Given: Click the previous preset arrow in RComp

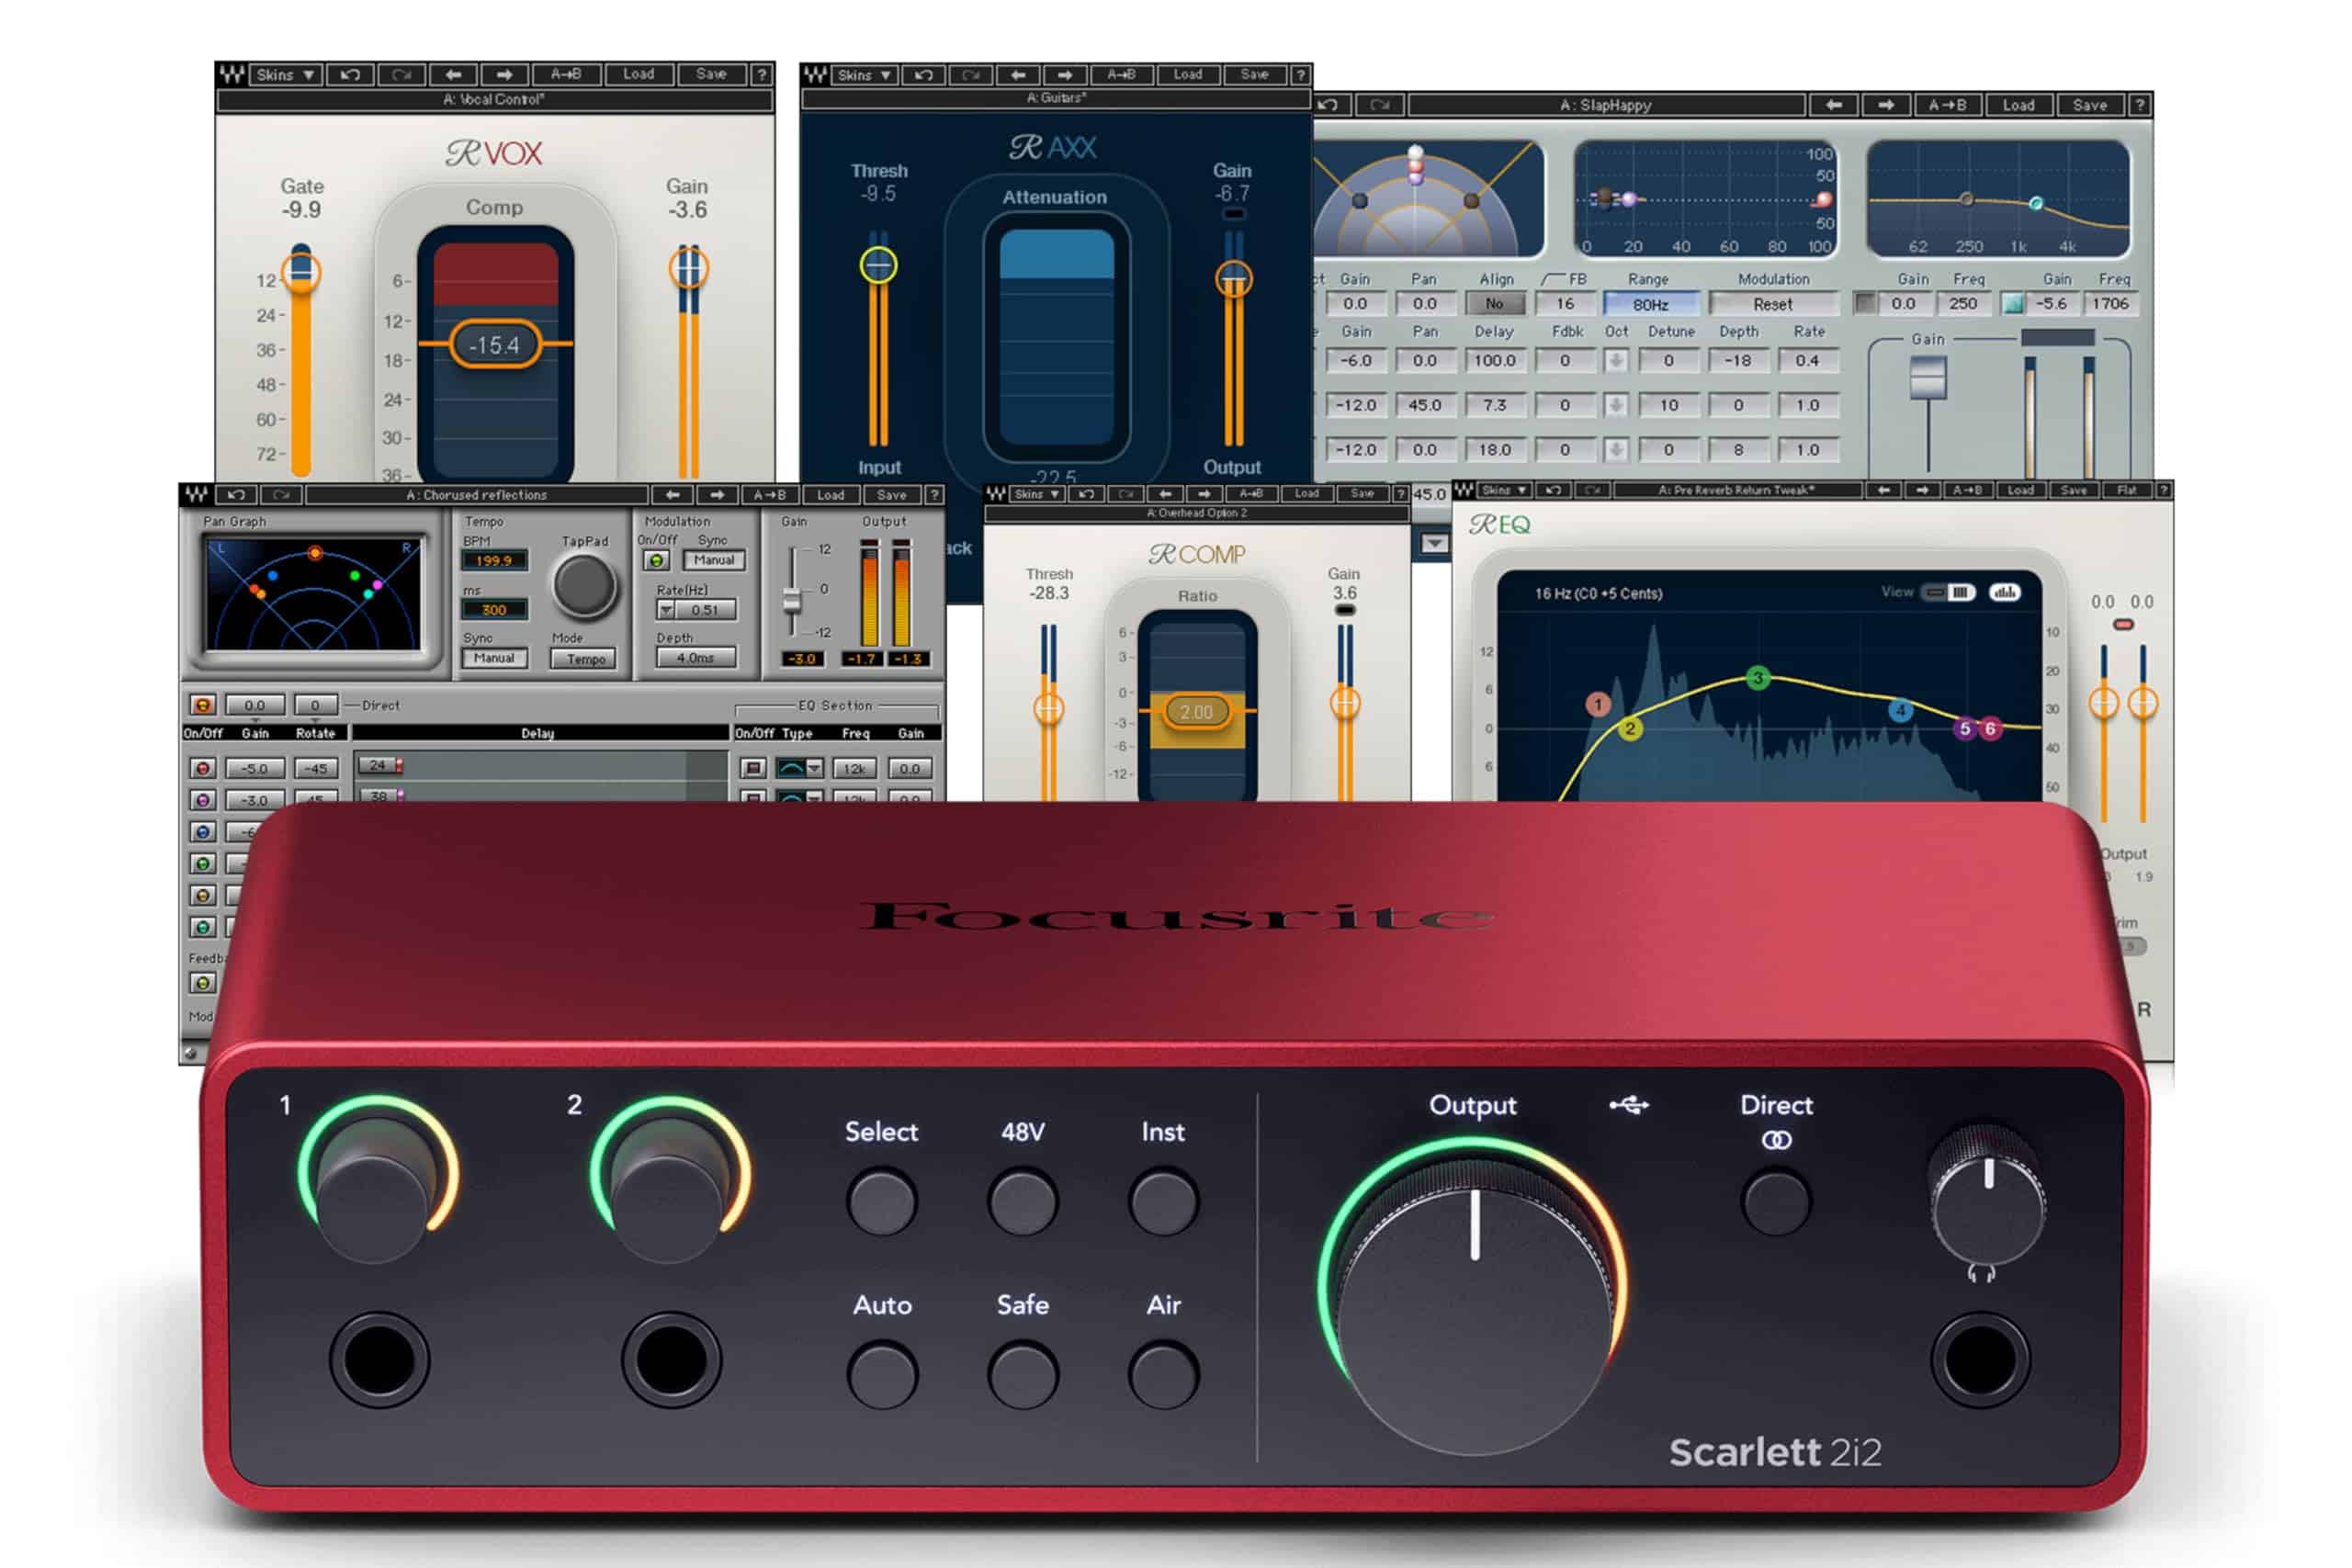Looking at the screenshot, I should (x=1166, y=494).
